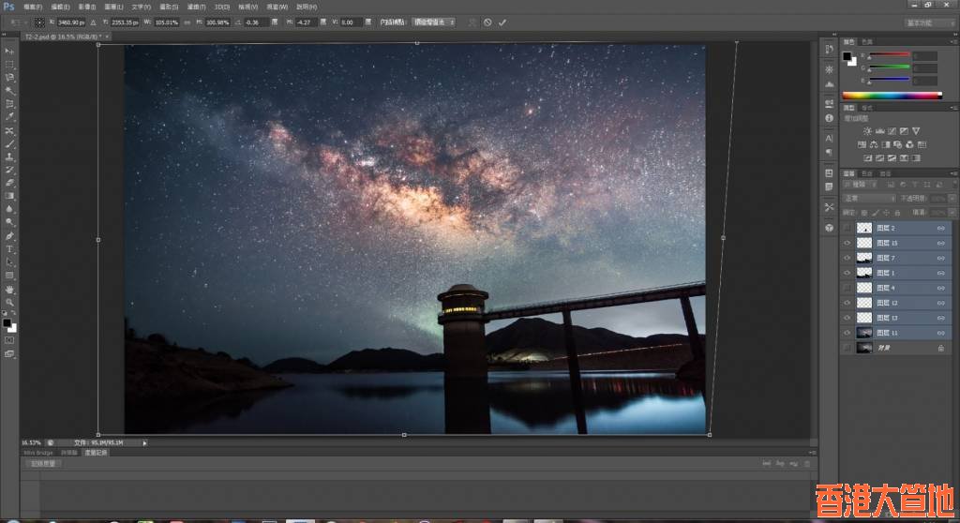The height and width of the screenshot is (523, 960).
Task: Select the Eraser tool
Action: [9, 183]
